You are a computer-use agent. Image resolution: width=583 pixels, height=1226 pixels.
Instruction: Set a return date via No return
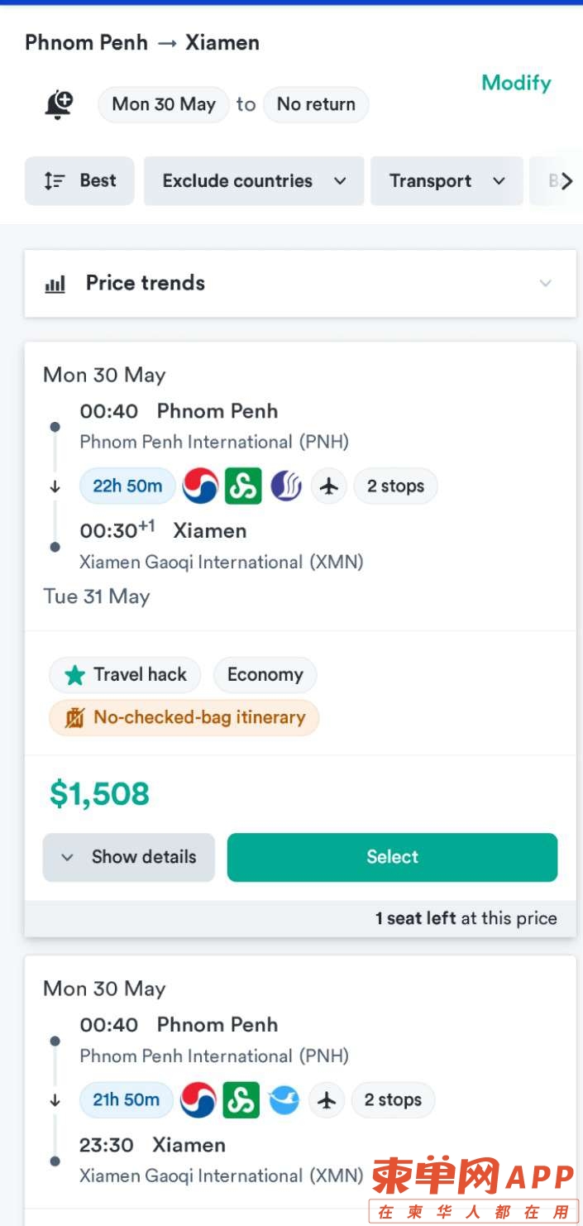coord(316,104)
